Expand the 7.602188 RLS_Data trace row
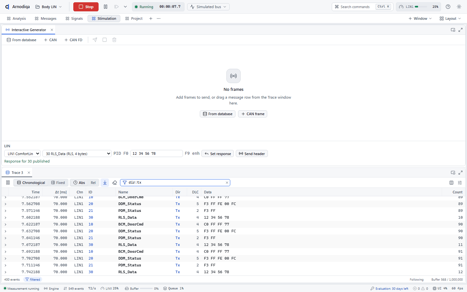This screenshot has height=292, width=467. pos(6,218)
